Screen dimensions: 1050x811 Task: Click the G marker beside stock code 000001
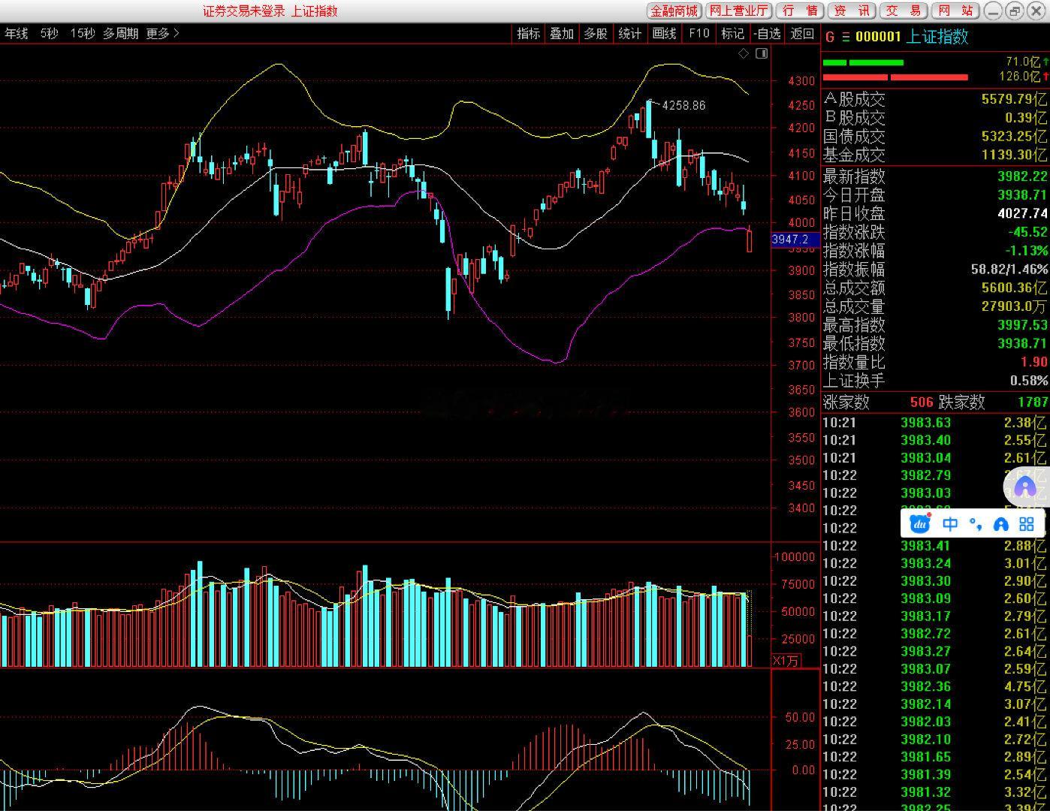(830, 37)
